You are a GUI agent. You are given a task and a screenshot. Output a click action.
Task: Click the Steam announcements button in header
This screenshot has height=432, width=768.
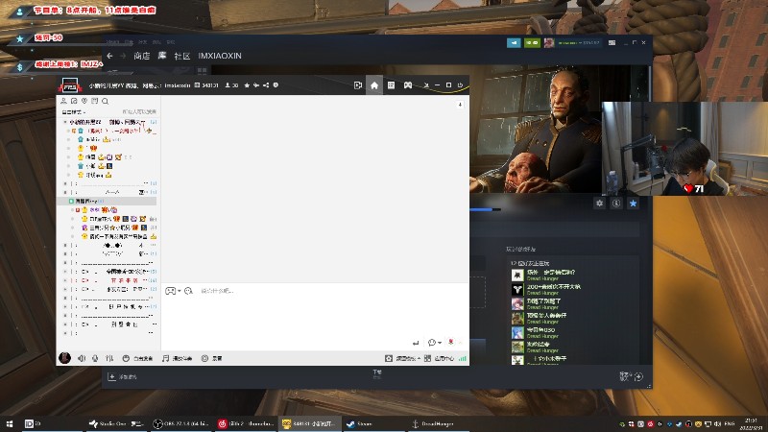(514, 42)
